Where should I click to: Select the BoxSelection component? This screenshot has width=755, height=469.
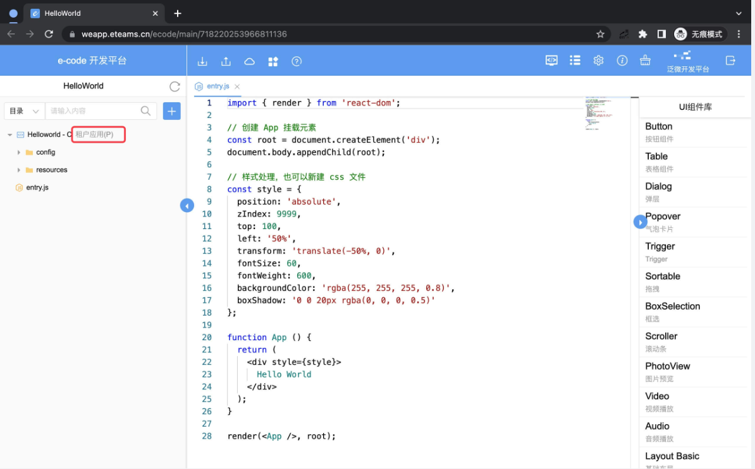694,312
